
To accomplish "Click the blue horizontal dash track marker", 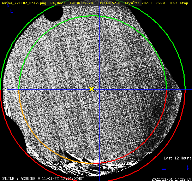I will 164,169.
